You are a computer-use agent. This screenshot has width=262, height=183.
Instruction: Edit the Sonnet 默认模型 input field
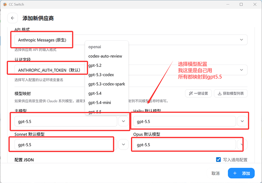(66, 145)
